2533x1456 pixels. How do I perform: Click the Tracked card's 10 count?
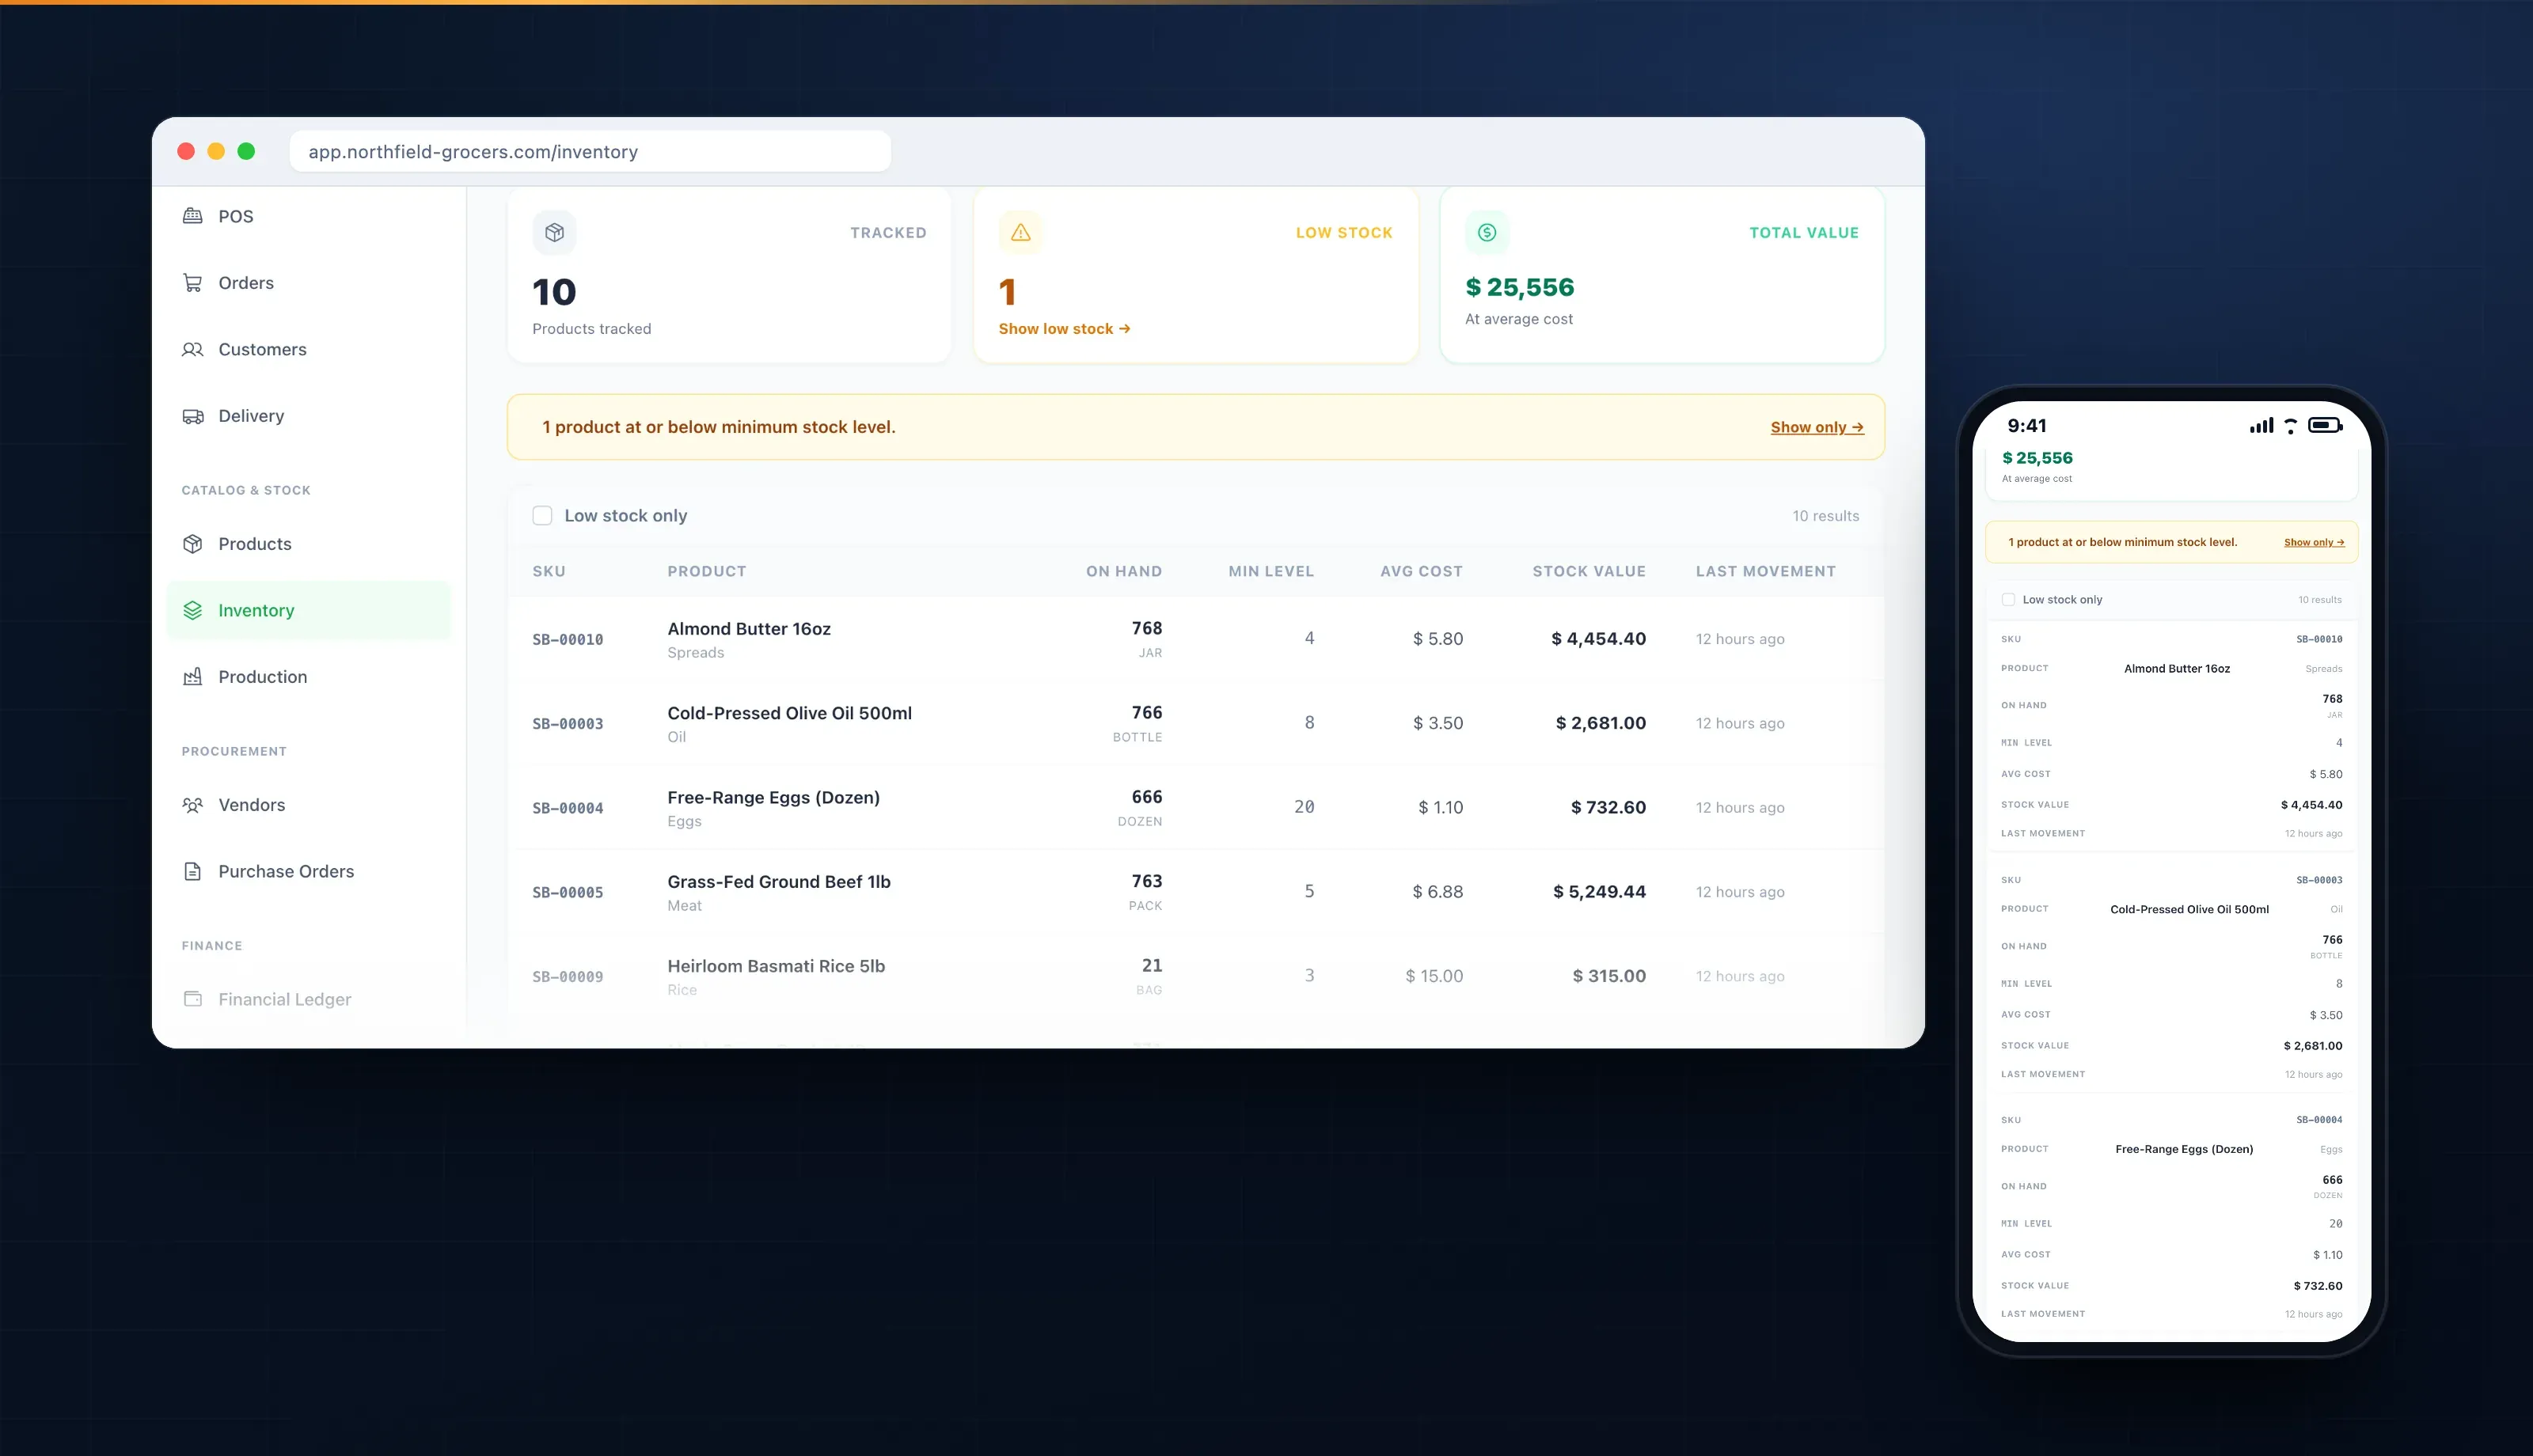(x=554, y=292)
